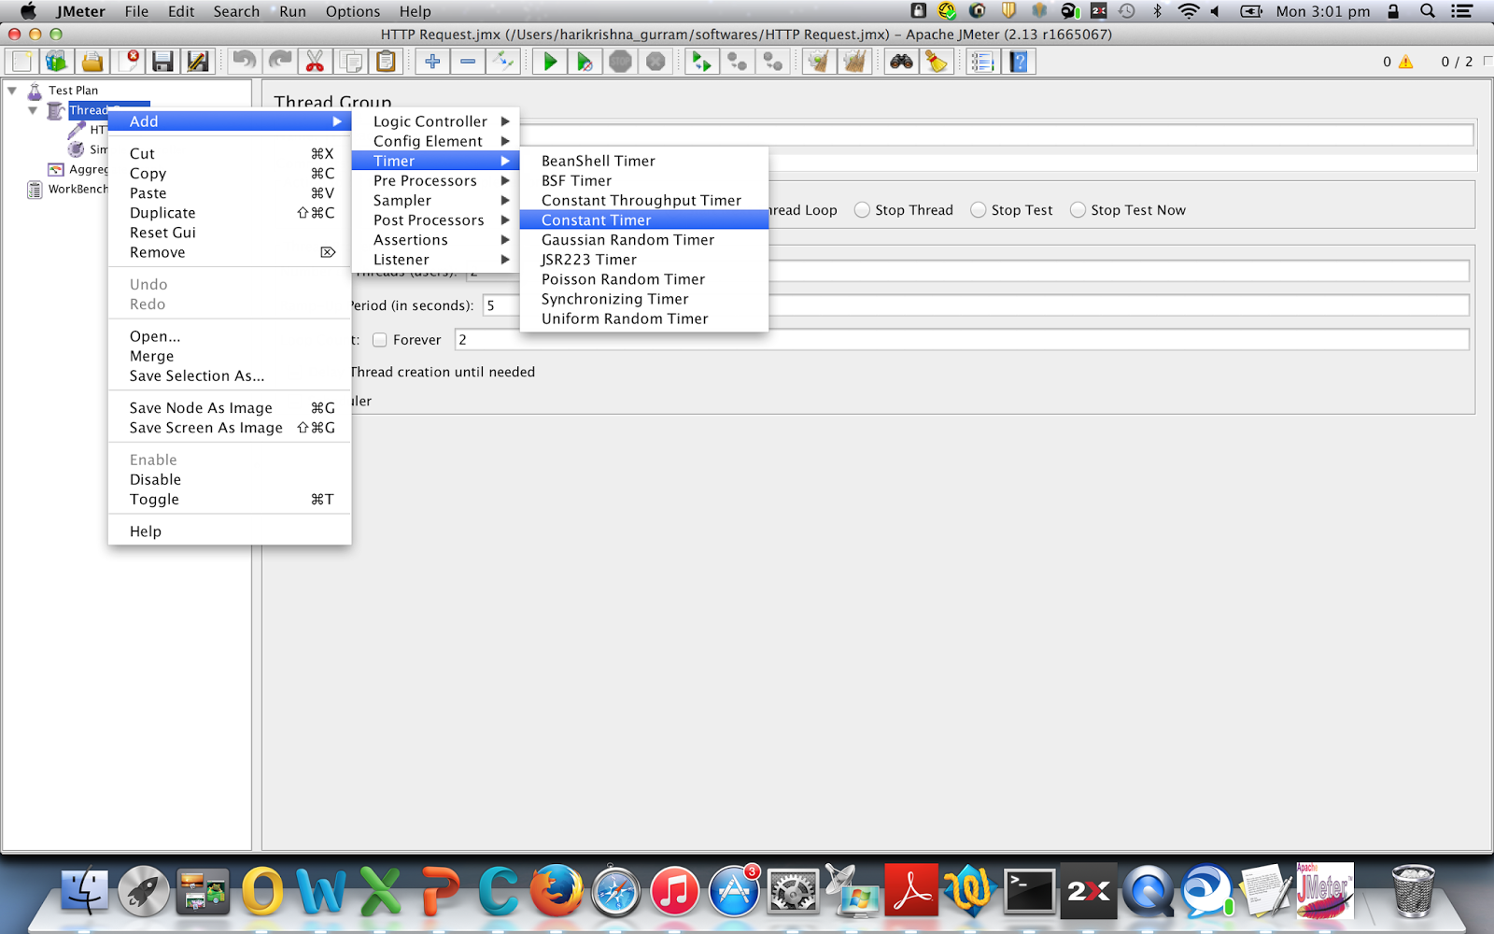Save the test plan using the save icon

(163, 61)
